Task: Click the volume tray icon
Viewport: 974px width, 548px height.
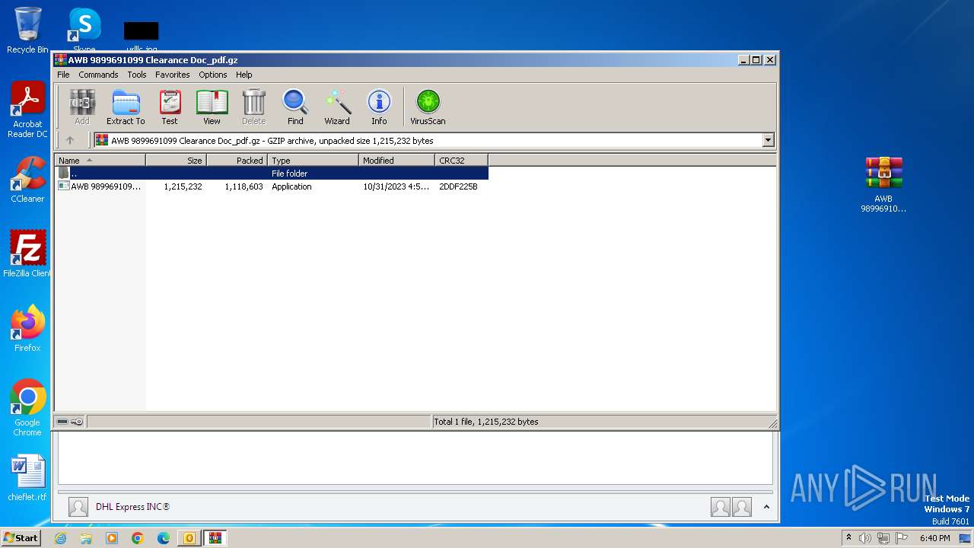Action: (865, 538)
